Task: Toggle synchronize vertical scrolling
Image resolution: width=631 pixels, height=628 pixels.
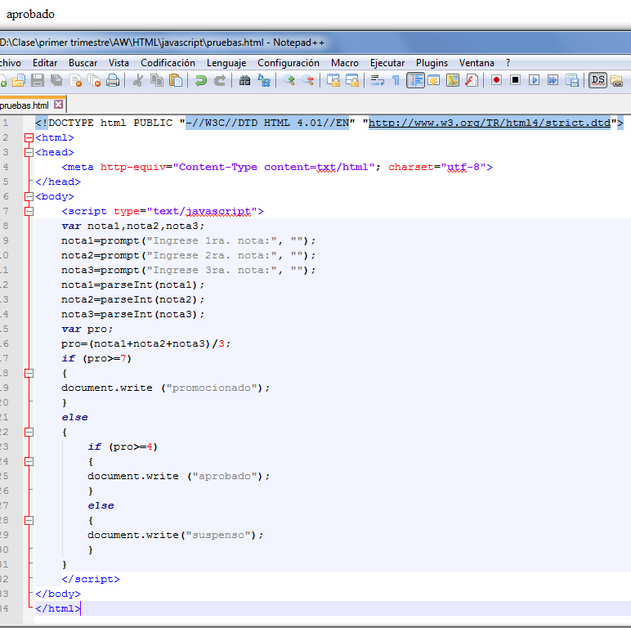Action: (x=333, y=80)
